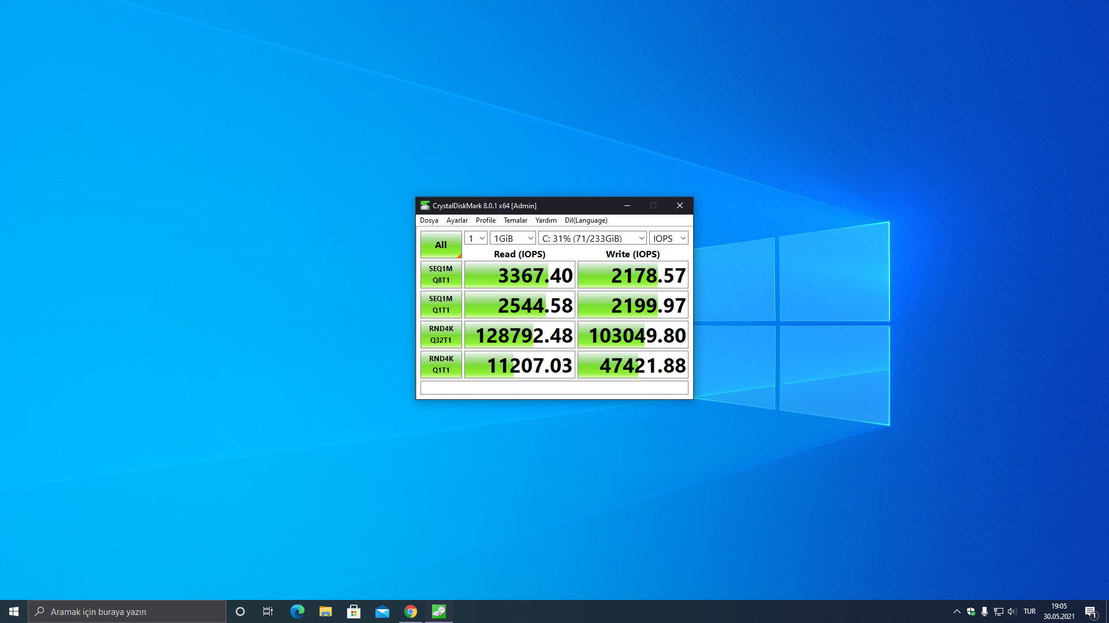Click the read value 11207.03
This screenshot has height=623, width=1109.
coord(520,365)
